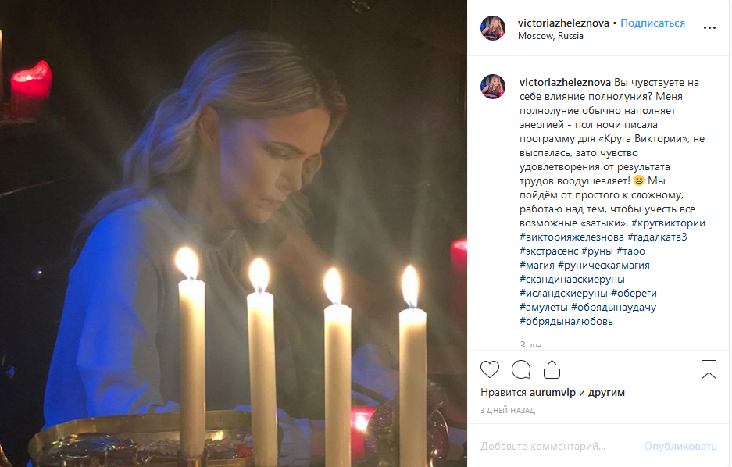Image resolution: width=732 pixels, height=467 pixels.
Task: Open comments with the speech bubble icon
Action: (521, 369)
